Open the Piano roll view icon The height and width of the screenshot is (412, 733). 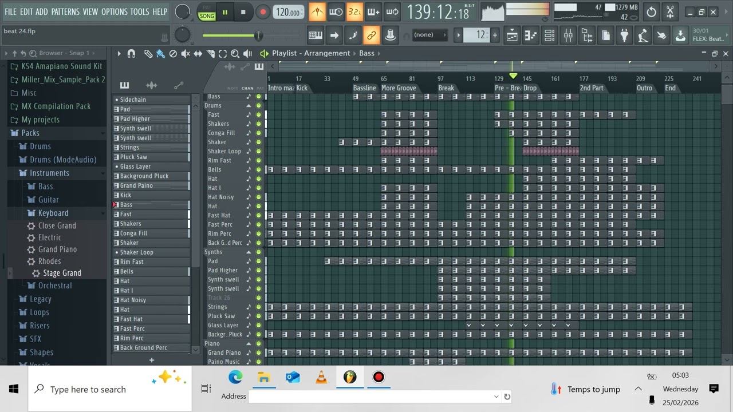tap(531, 35)
